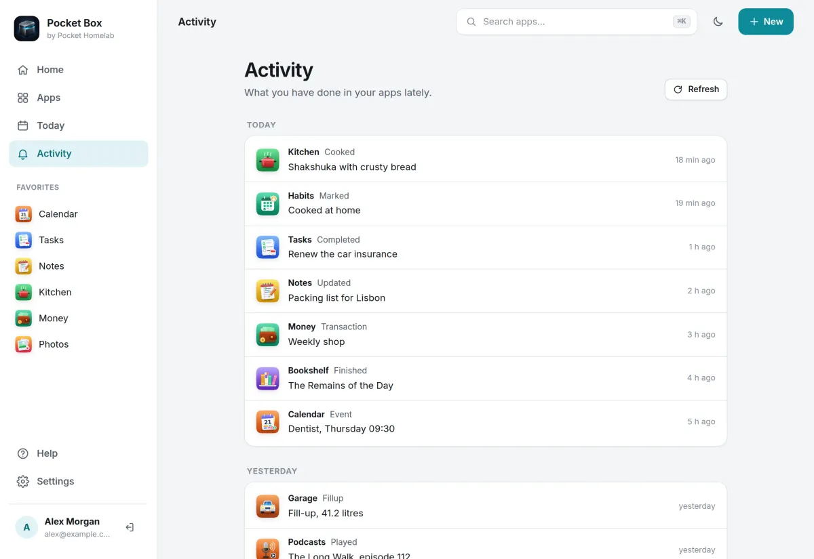
Task: Click the Podcasts app name in activity
Action: click(307, 542)
